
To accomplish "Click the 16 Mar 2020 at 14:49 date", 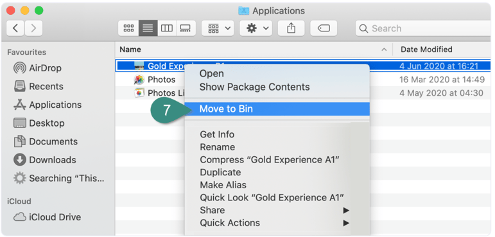I will click(442, 80).
